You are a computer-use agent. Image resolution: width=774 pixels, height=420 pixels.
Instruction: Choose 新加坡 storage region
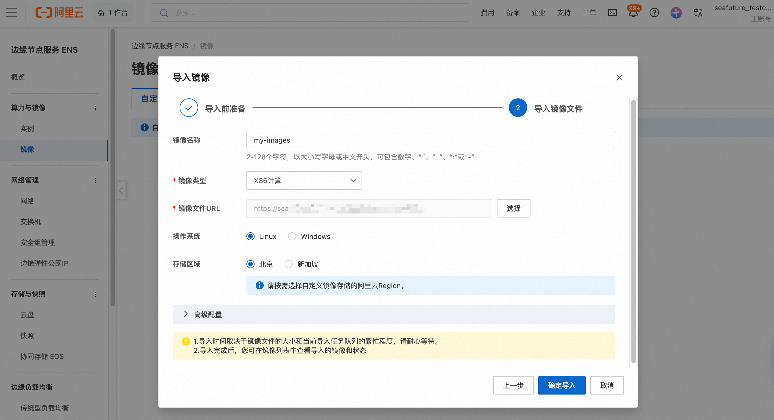(288, 264)
